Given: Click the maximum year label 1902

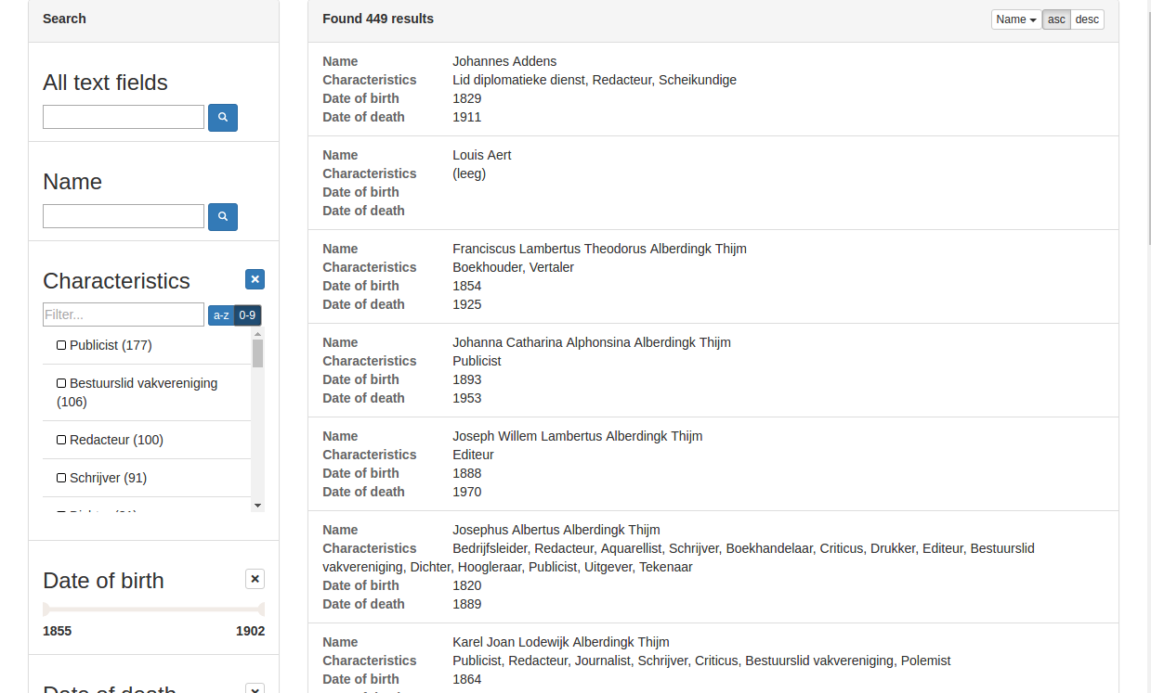Looking at the screenshot, I should tap(250, 631).
